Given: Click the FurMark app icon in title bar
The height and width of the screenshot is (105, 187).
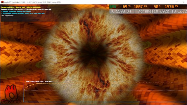Looking at the screenshot, I should 2,2.
